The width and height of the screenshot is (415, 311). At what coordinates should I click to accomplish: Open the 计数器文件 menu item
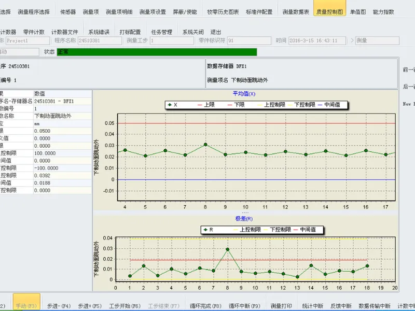click(x=64, y=32)
